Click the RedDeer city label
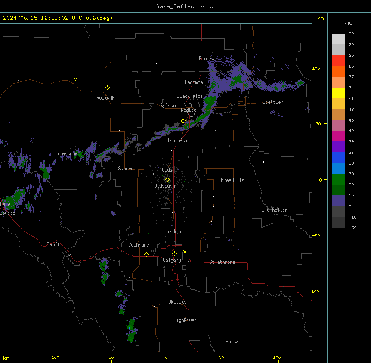Screen dimensions: 371x363 click(x=189, y=110)
